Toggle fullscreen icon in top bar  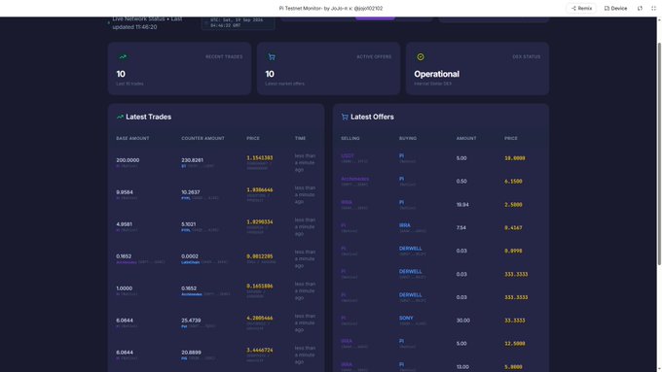click(x=653, y=8)
